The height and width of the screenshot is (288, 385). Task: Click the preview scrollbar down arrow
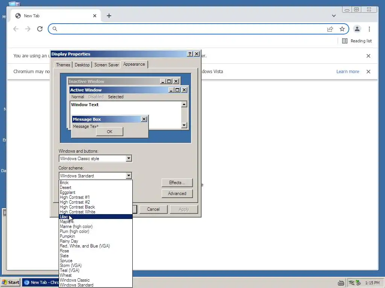click(x=184, y=125)
